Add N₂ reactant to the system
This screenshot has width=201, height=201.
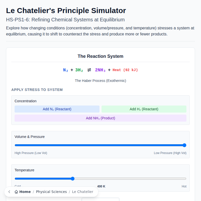click(57, 109)
